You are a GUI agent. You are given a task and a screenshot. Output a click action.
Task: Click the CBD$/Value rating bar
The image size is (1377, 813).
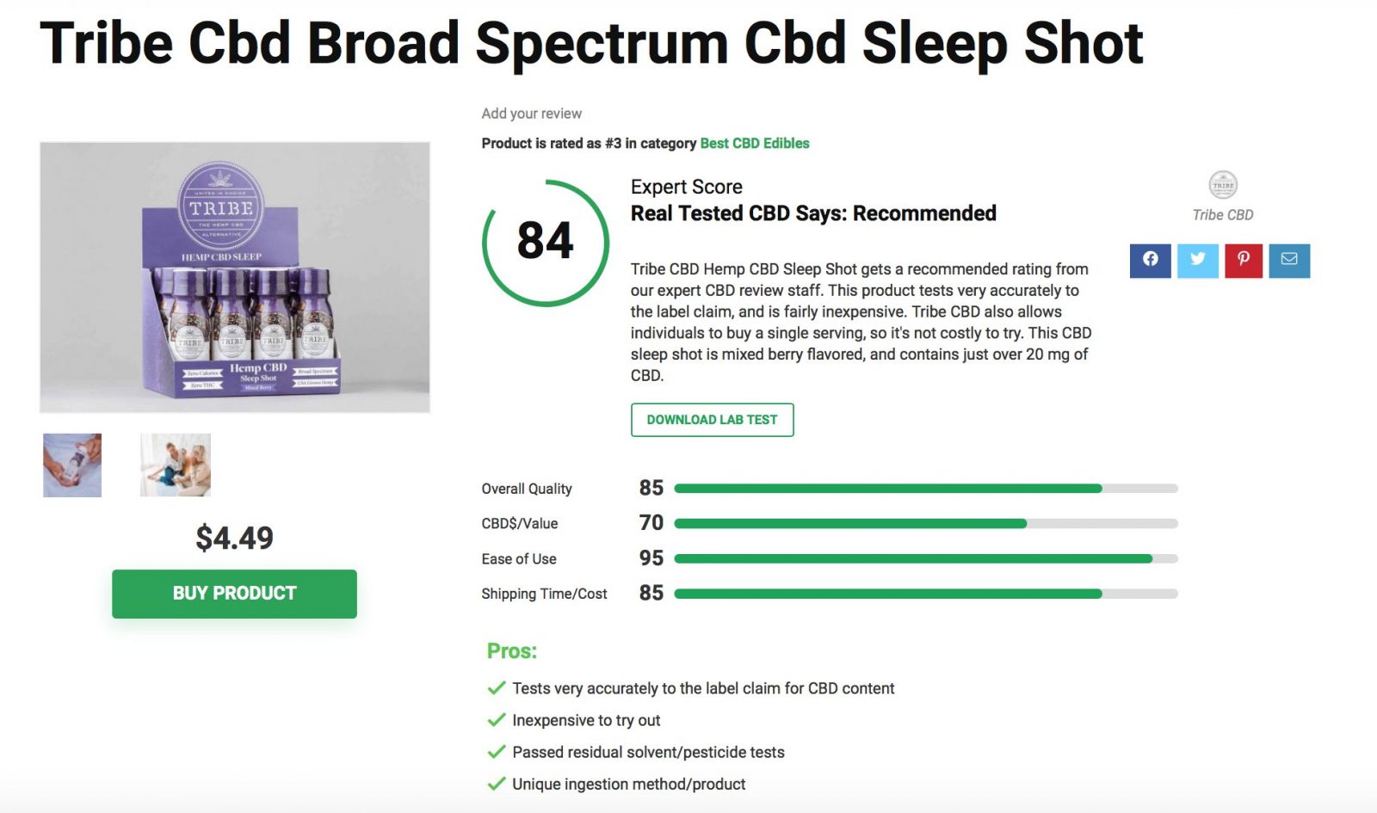click(925, 524)
